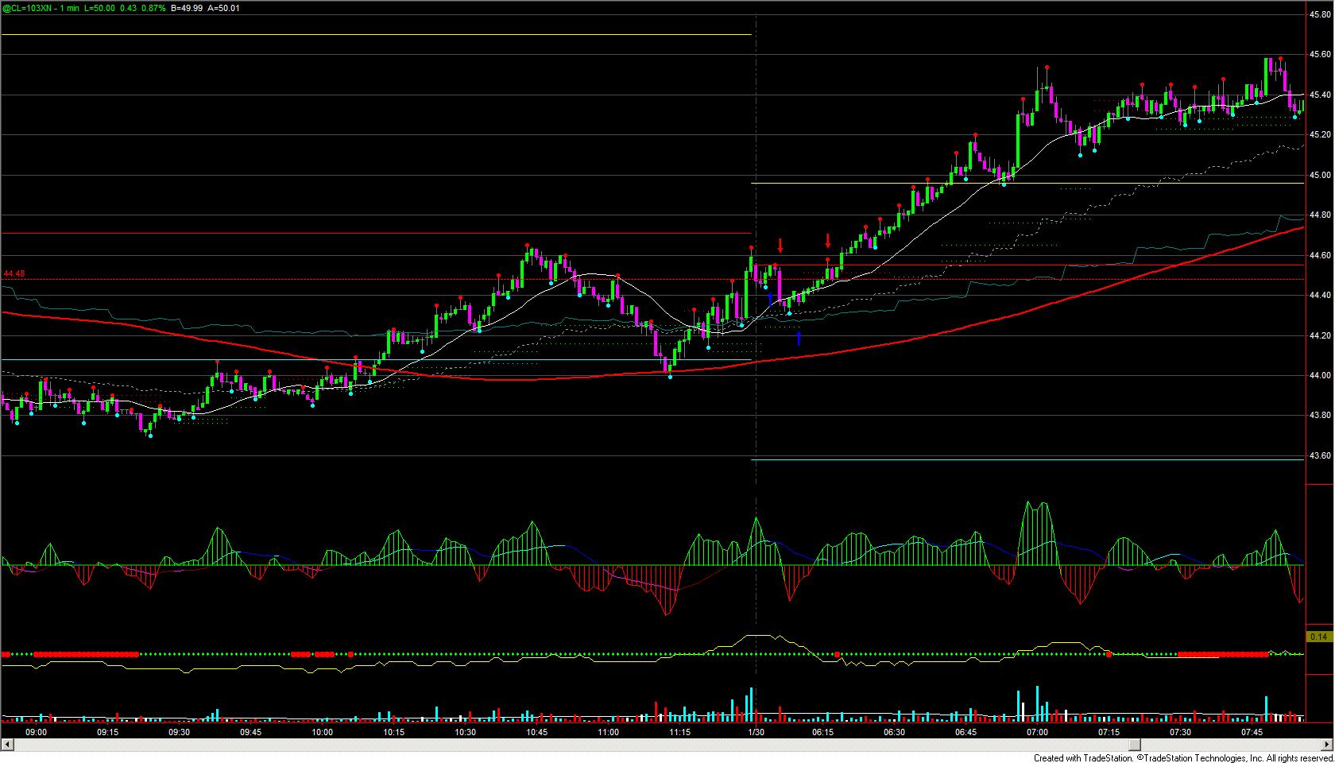Click the 09:45 time axis label
The image size is (1335, 763).
tap(251, 732)
